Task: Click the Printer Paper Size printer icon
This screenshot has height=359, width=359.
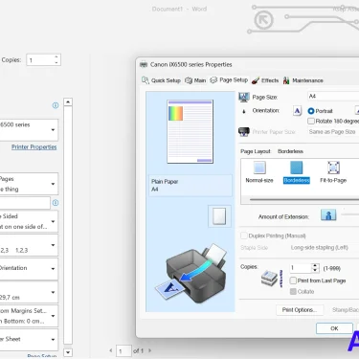Action: (x=244, y=131)
